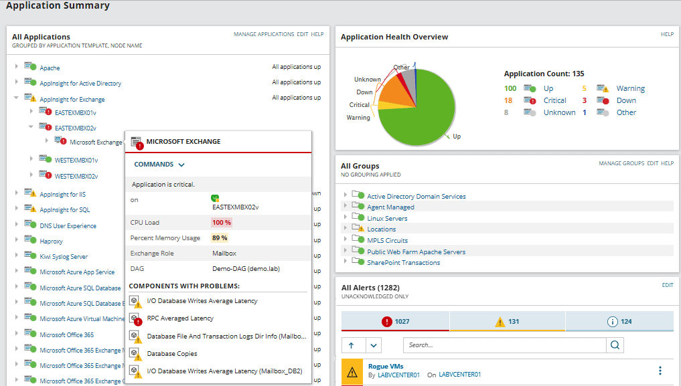Click the RPC Averaged Latency critical component icon

tap(136, 320)
